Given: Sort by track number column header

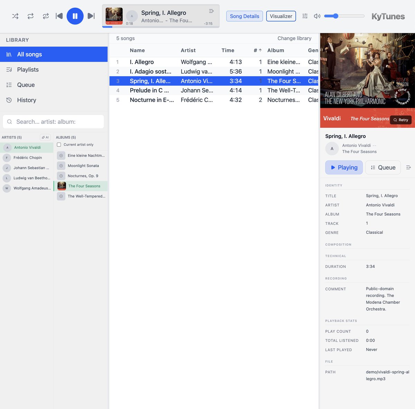Looking at the screenshot, I should point(258,50).
